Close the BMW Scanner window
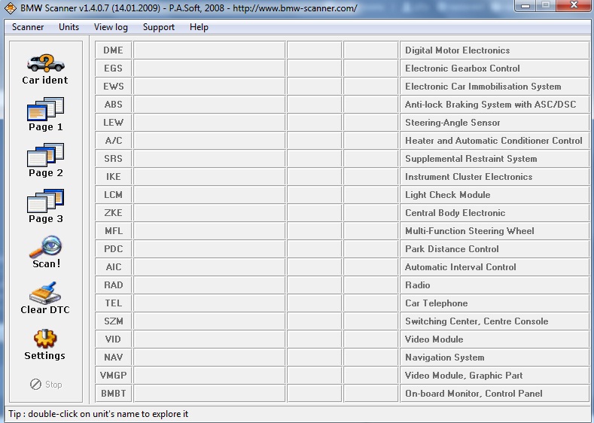594x423 pixels. [574, 5]
